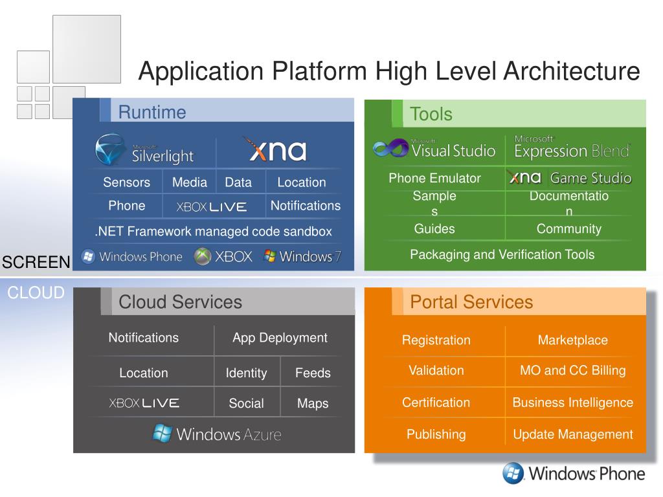Click Identity in Cloud Services

[246, 373]
